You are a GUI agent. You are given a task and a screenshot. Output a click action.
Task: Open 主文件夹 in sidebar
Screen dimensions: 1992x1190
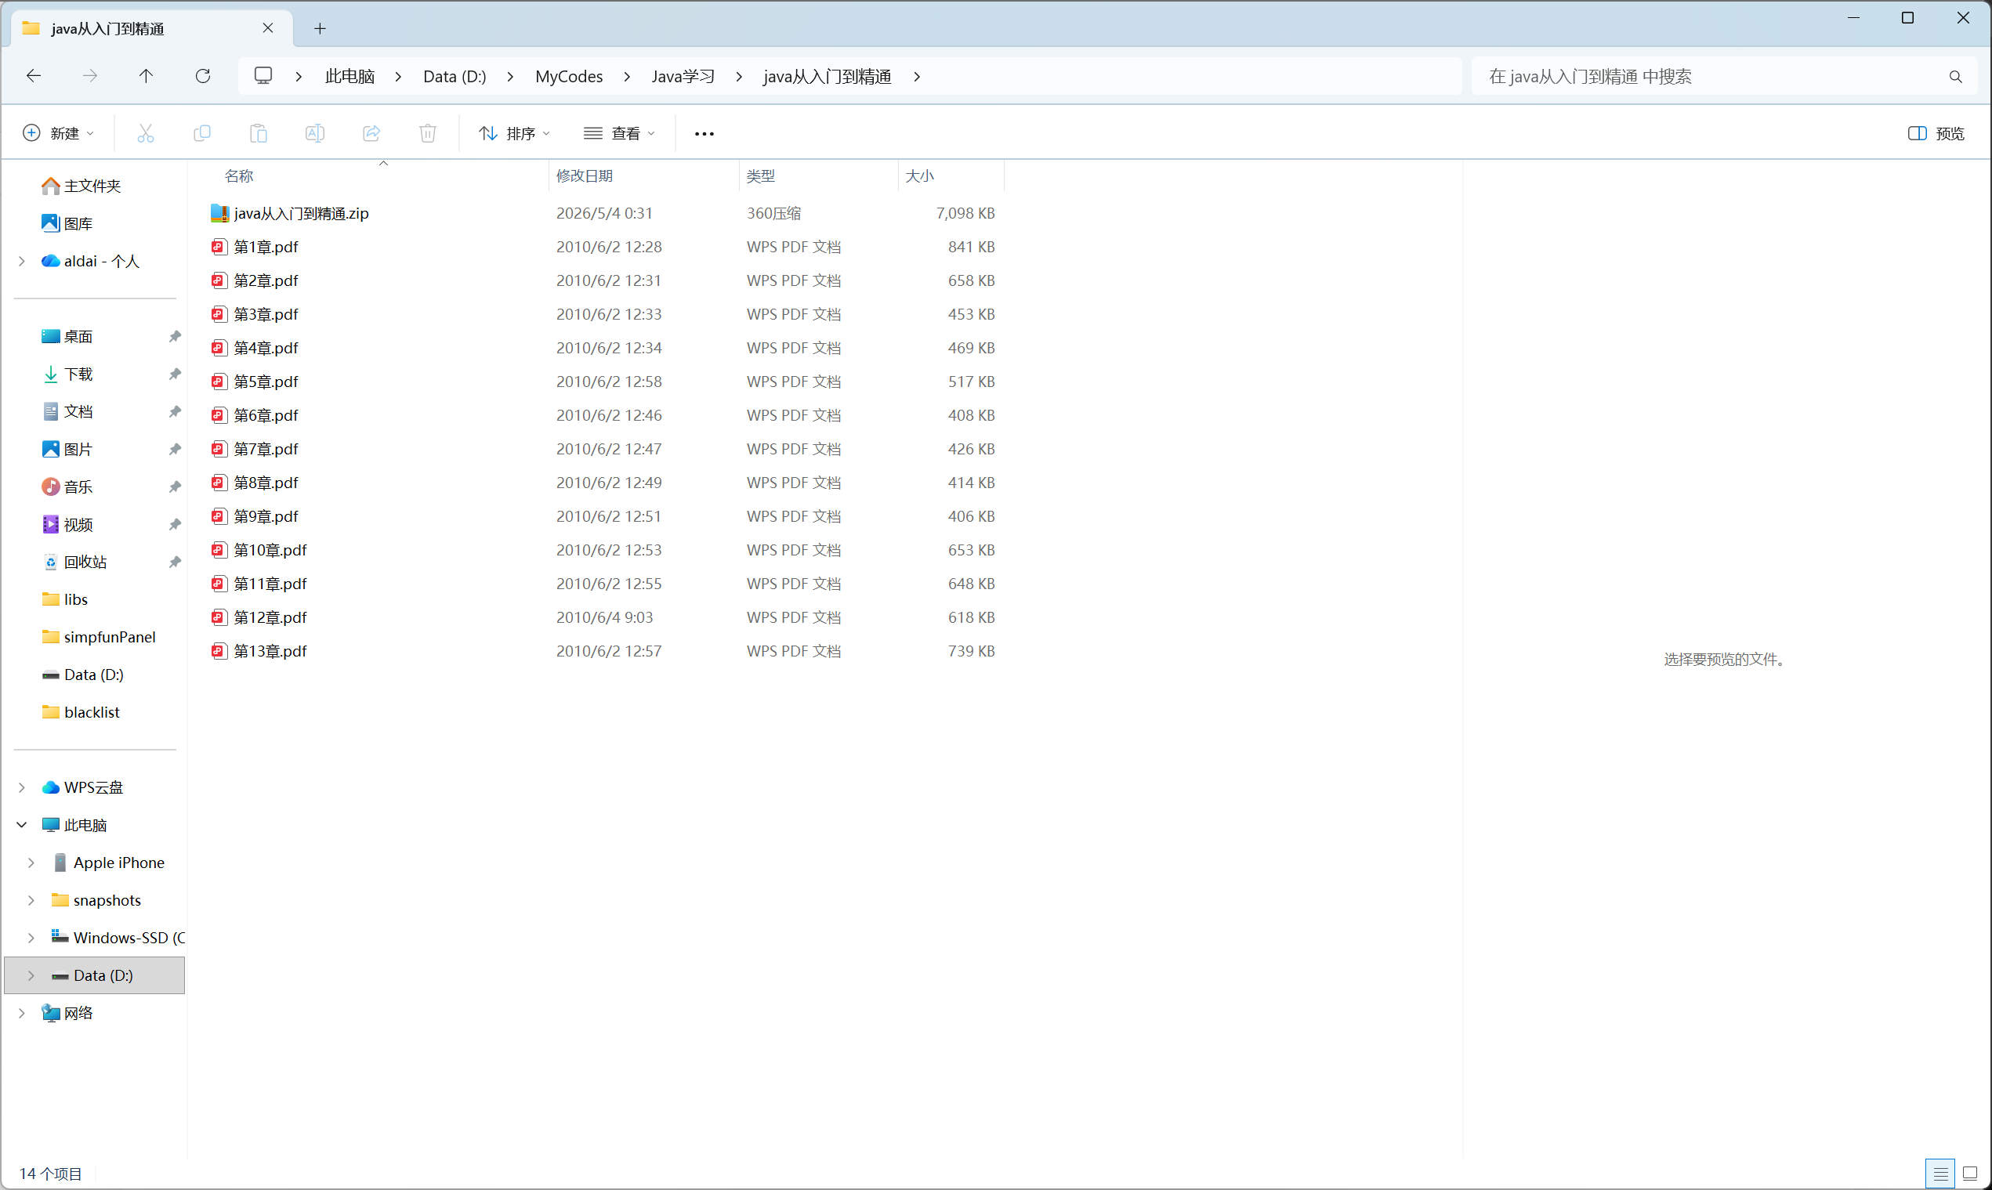[81, 186]
